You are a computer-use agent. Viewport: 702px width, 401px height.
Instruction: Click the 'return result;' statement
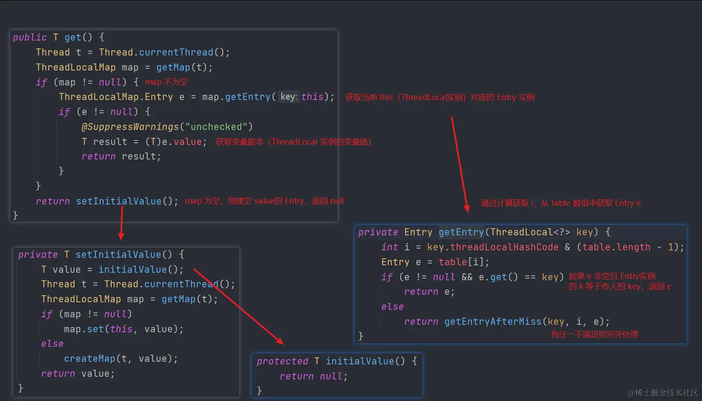coord(121,156)
